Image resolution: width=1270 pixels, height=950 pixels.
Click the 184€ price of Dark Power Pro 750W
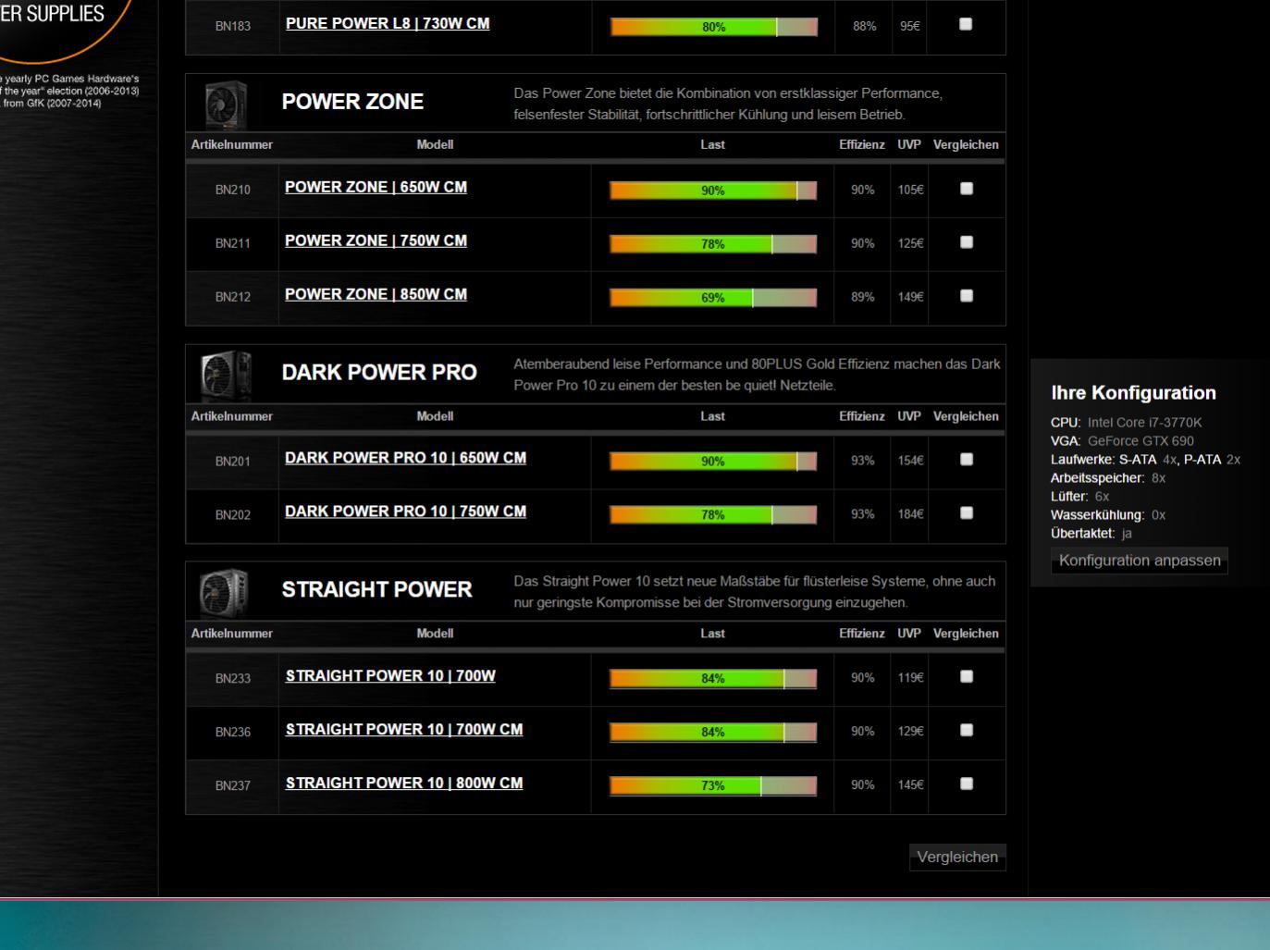[910, 514]
